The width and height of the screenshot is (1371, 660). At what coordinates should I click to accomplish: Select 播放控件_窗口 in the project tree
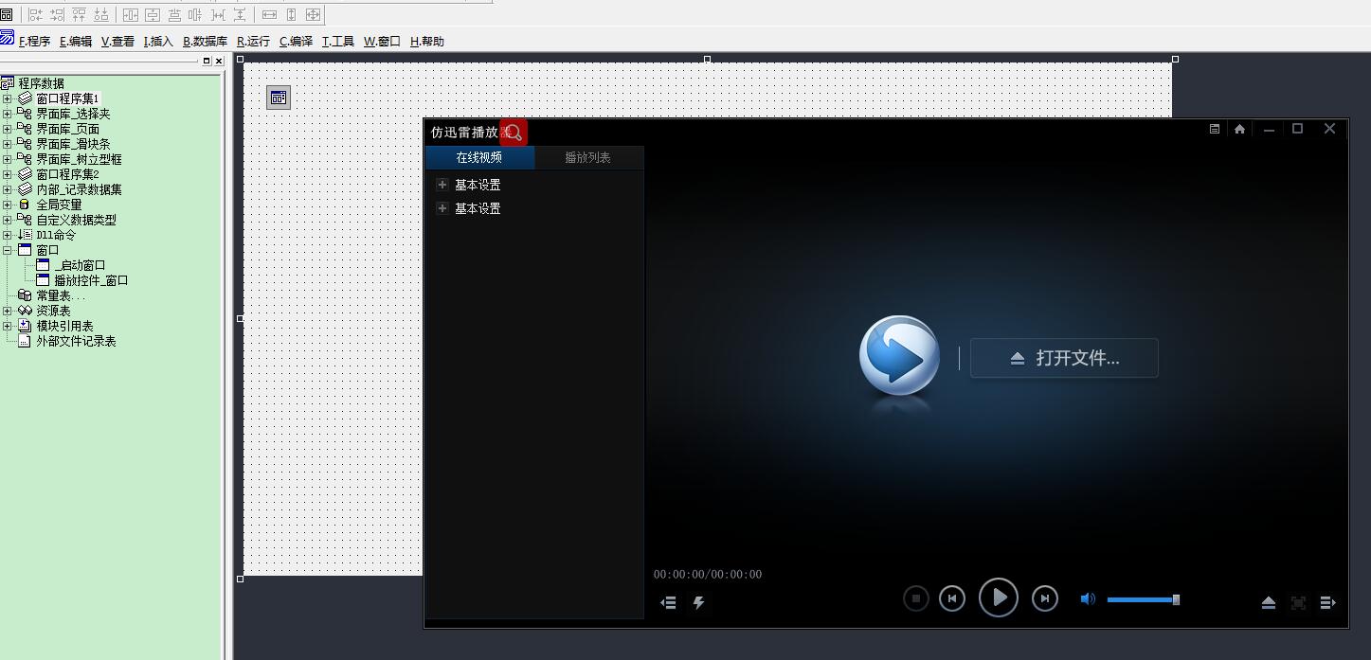tap(90, 280)
